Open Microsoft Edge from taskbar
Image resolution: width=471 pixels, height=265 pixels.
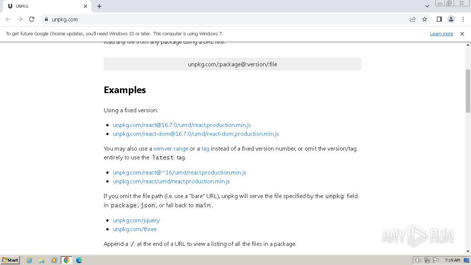(79, 260)
